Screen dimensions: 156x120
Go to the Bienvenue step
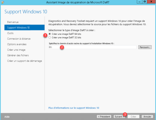[x=13, y=22]
